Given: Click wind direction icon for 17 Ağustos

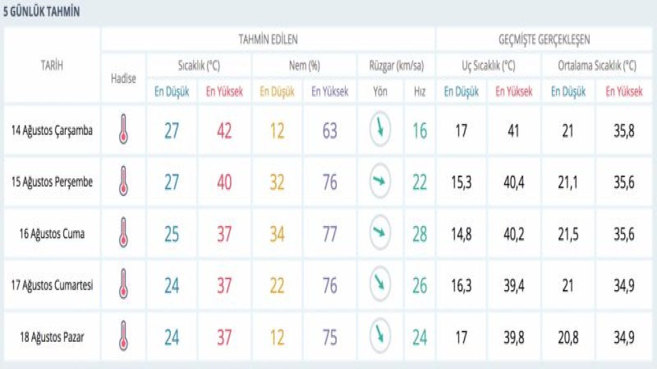Looking at the screenshot, I should [380, 284].
